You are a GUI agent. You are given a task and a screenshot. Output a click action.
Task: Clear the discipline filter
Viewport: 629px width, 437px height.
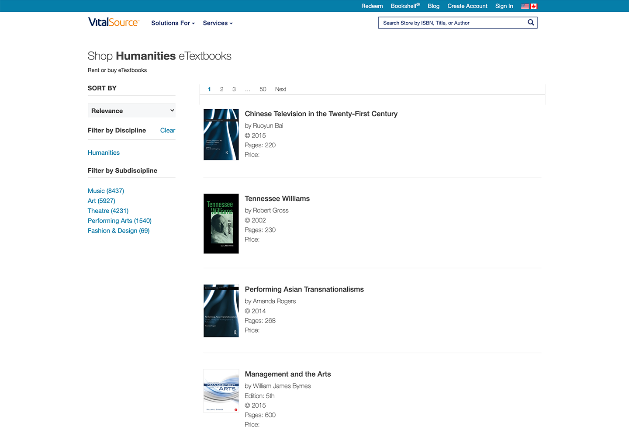point(168,130)
